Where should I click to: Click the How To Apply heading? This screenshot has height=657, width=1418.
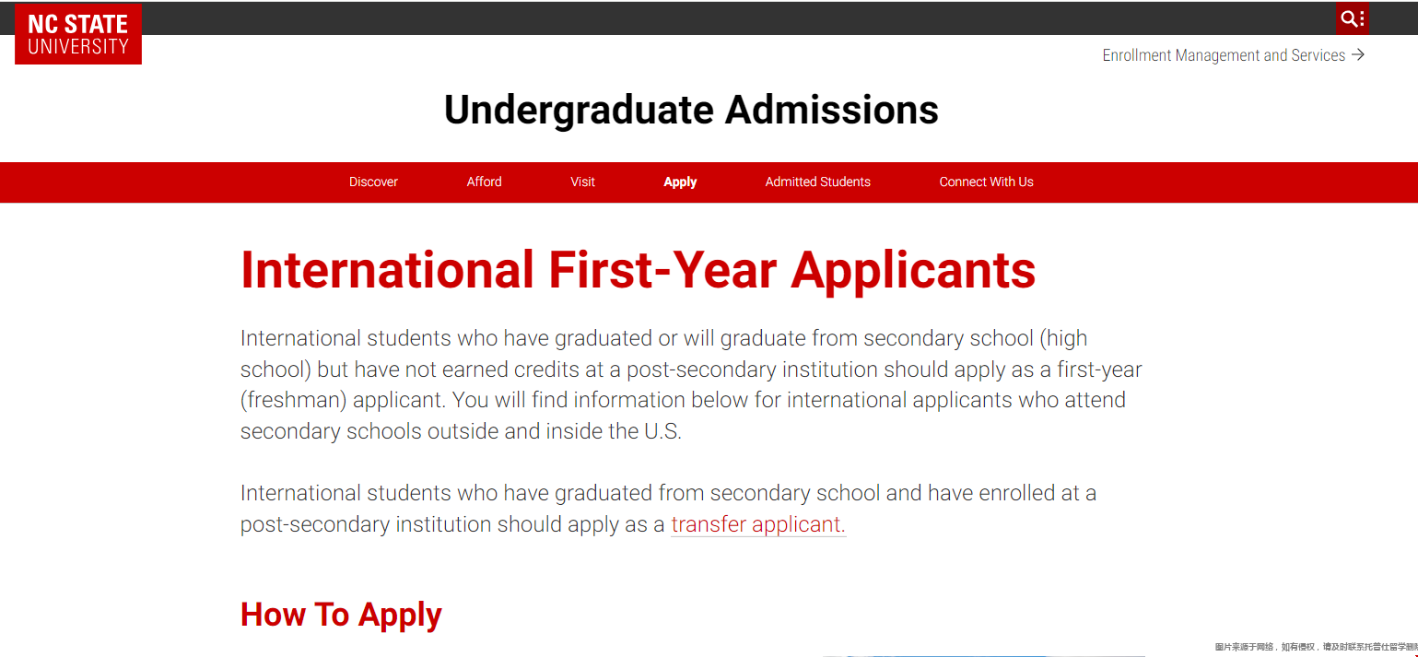click(x=341, y=615)
